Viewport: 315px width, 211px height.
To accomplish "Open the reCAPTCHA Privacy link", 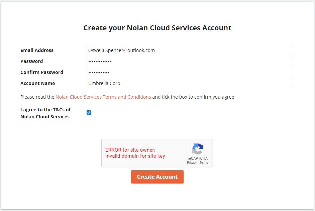I will pyautogui.click(x=192, y=163).
